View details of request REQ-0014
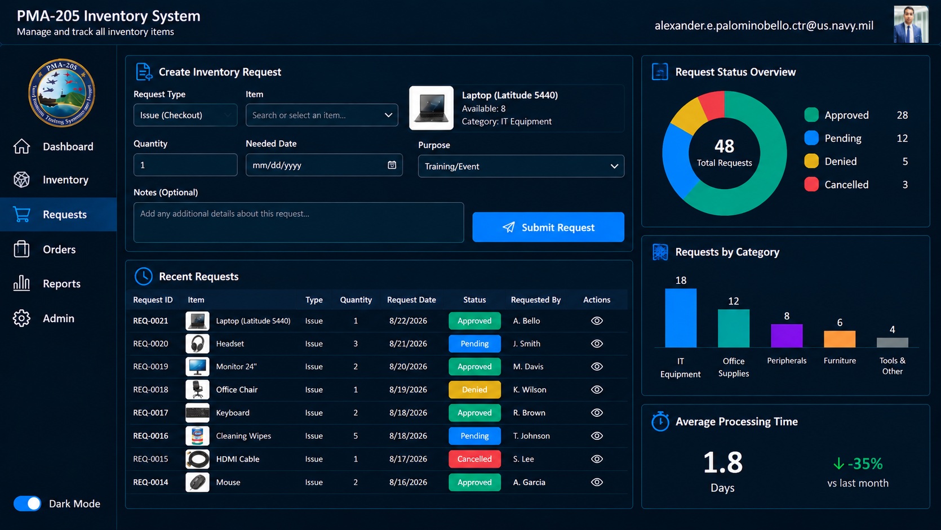941x530 pixels. coord(597,482)
